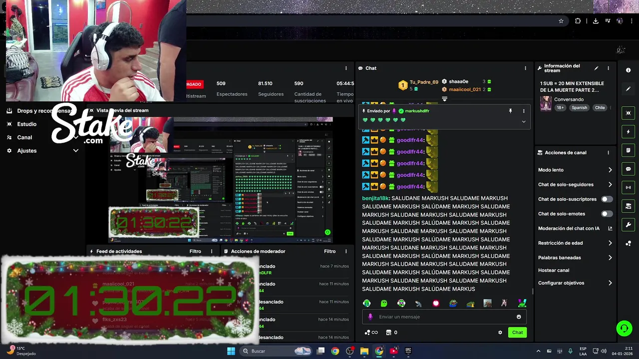Open chat settings gear icon
Screen dimensions: 639x359
[x=500, y=333]
